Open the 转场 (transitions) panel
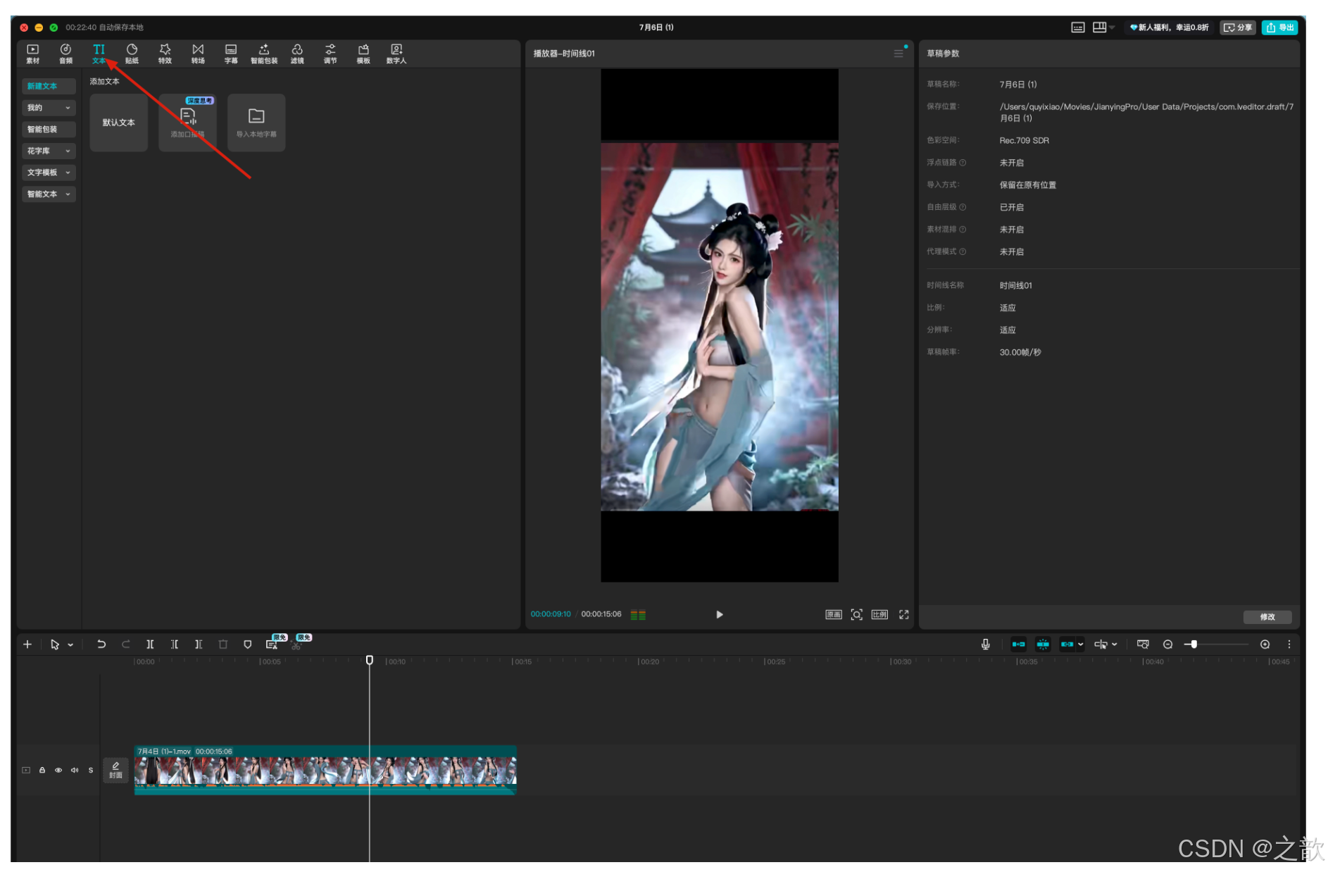Viewport: 1328px width, 872px height. pyautogui.click(x=198, y=54)
